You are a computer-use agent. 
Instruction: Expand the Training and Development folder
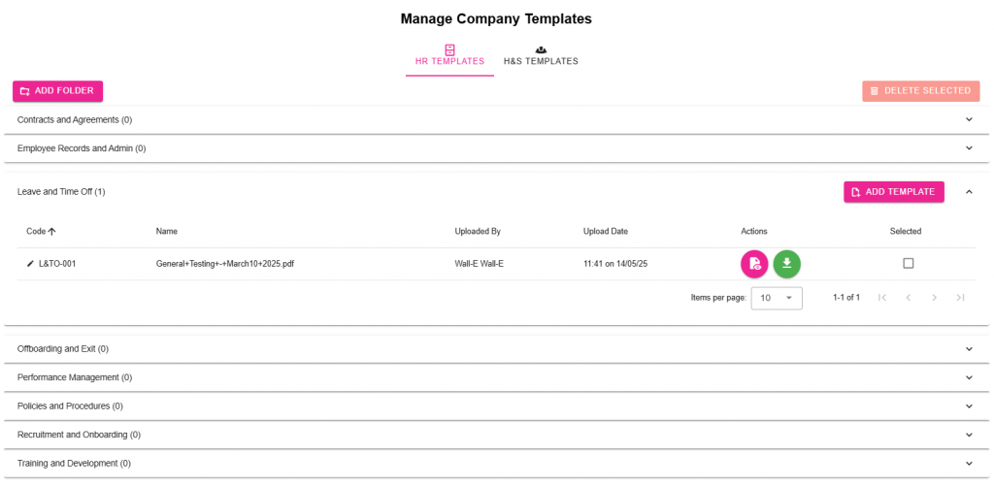coord(969,464)
